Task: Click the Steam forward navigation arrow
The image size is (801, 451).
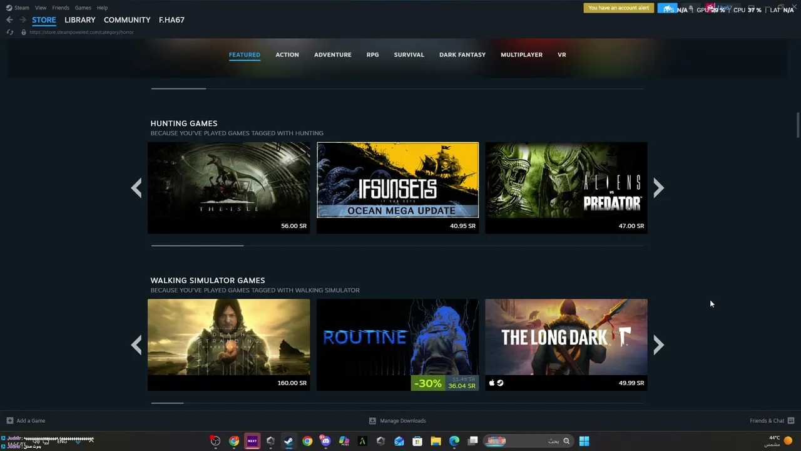Action: tap(23, 20)
